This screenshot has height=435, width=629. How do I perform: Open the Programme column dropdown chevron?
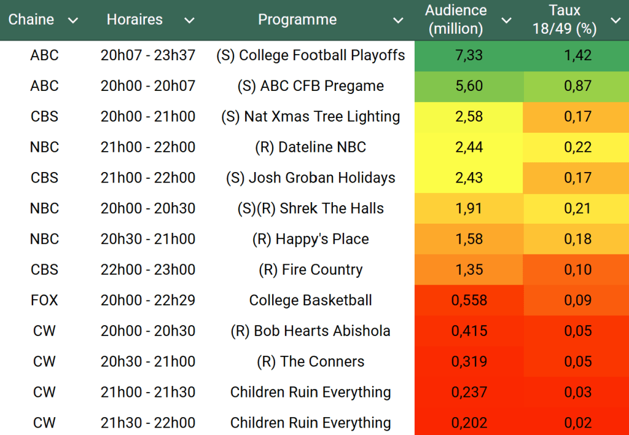click(398, 20)
